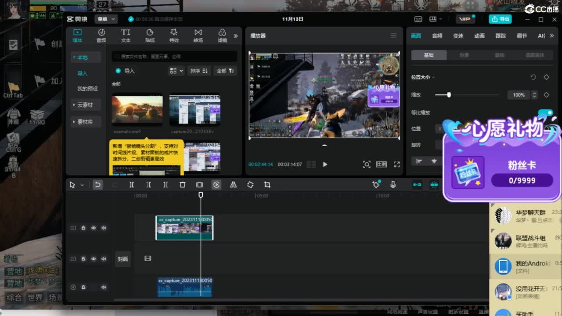This screenshot has width=562, height=316.
Task: Mute the top video track
Action: point(104,228)
